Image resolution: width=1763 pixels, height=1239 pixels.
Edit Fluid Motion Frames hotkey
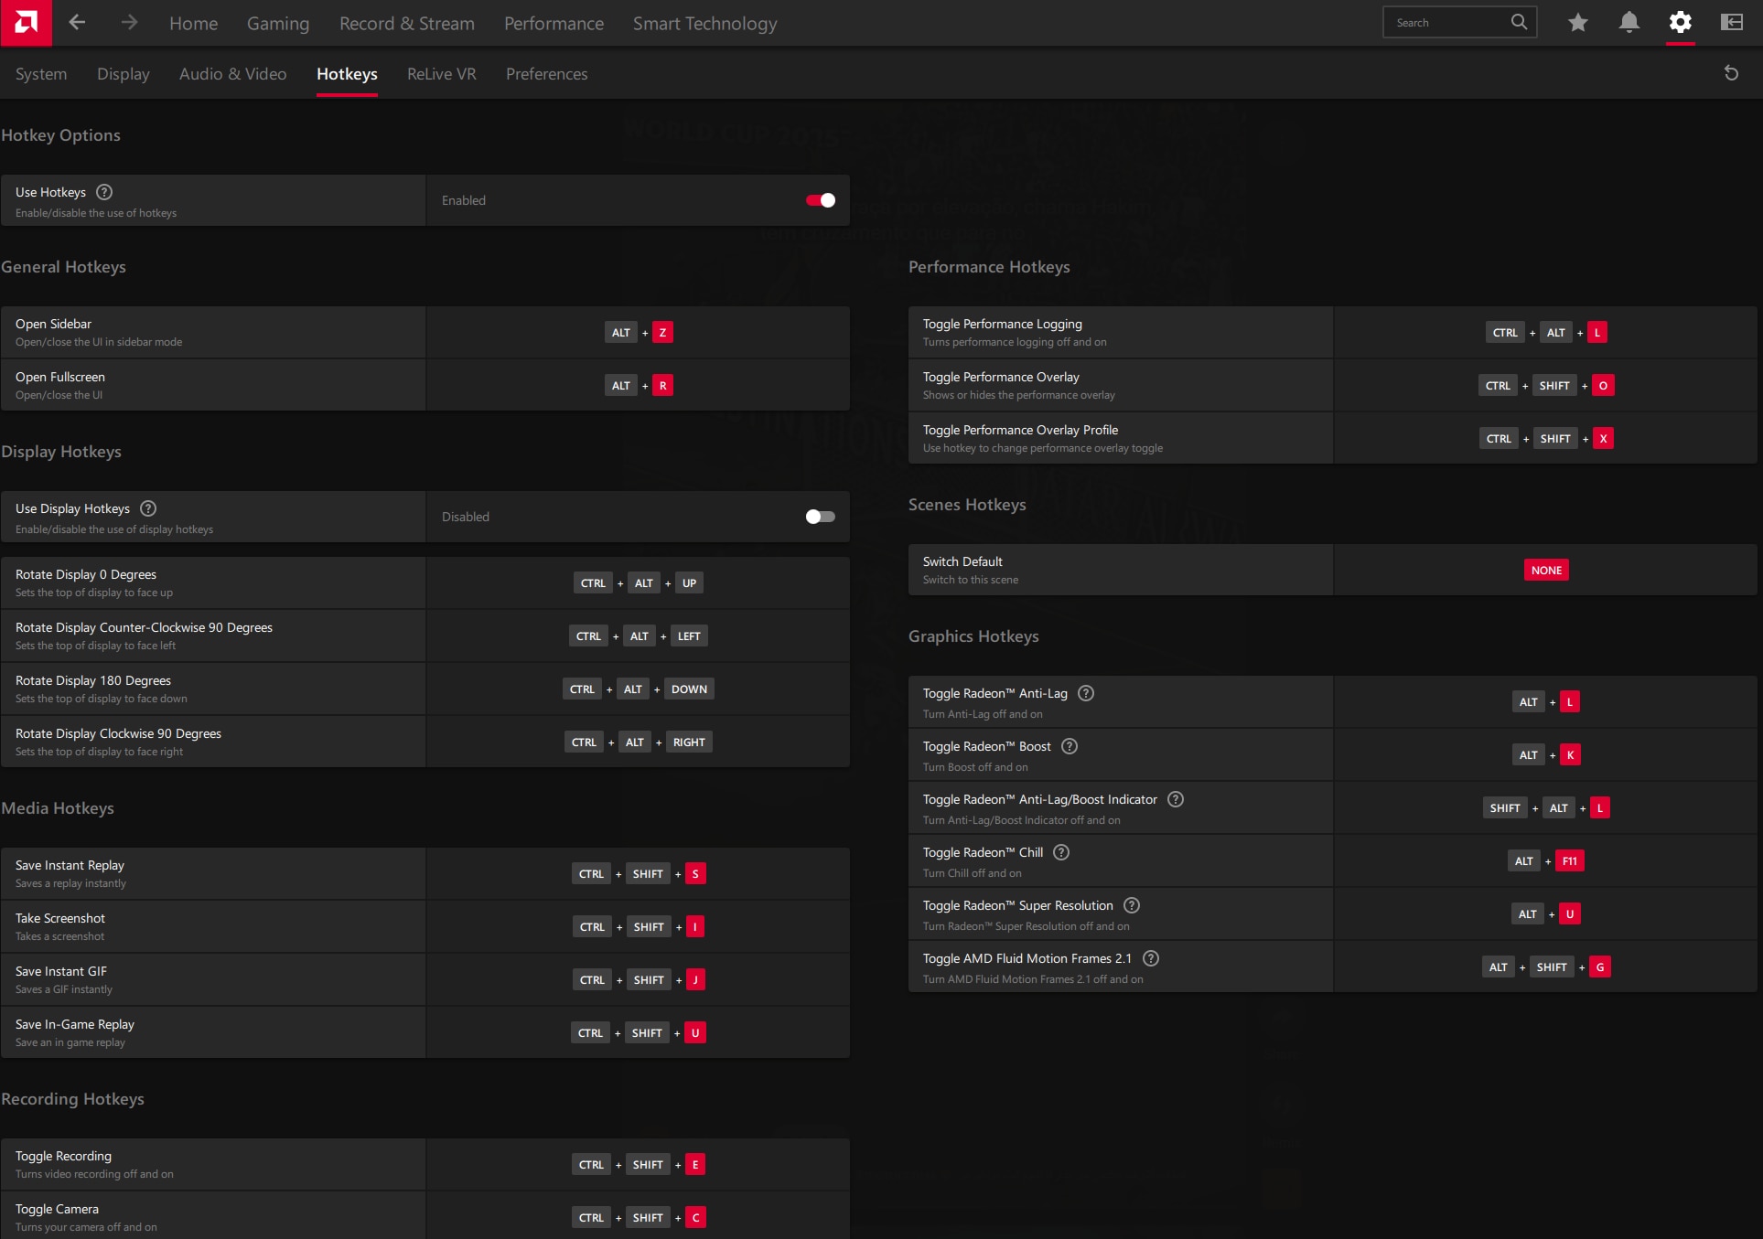pyautogui.click(x=1546, y=967)
